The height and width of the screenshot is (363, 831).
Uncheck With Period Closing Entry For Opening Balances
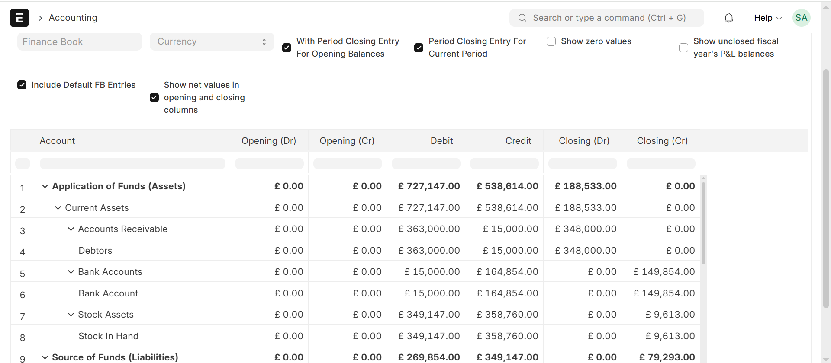(287, 48)
